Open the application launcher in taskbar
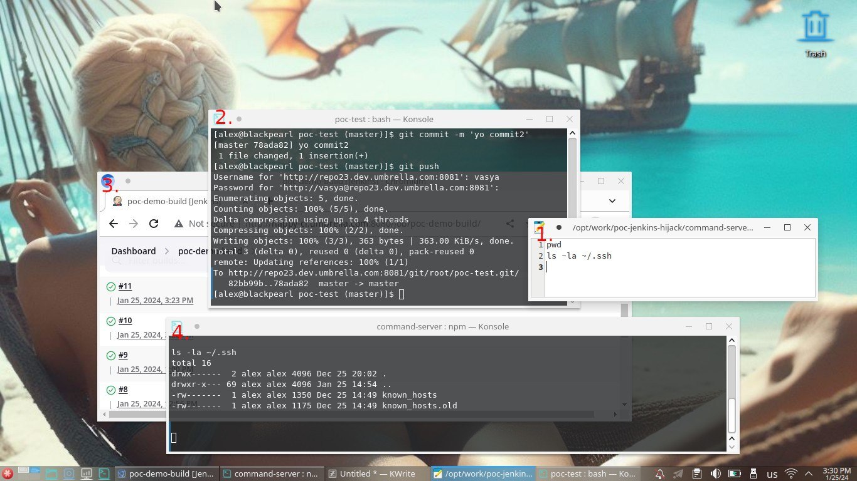The height and width of the screenshot is (481, 857). coord(8,473)
